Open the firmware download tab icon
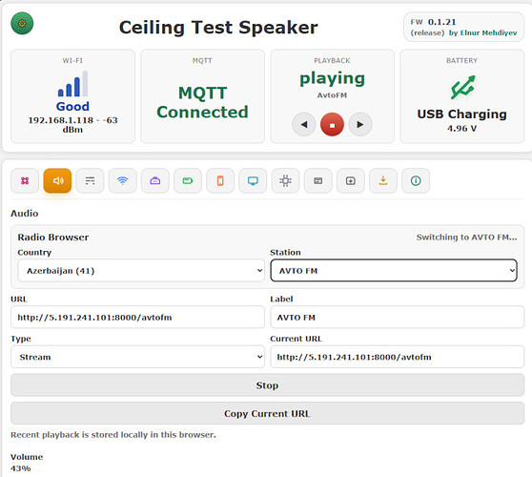 (383, 180)
